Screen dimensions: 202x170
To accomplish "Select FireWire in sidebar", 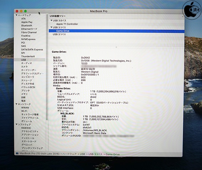I will tap(26, 36).
